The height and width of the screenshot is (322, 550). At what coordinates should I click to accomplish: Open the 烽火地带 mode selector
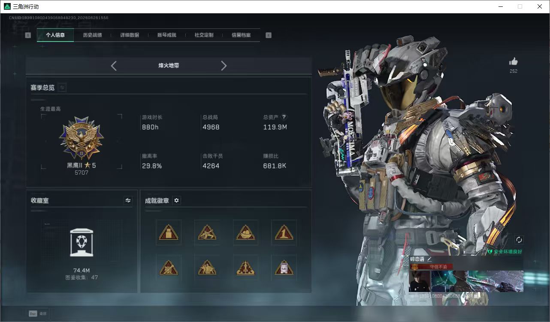click(x=169, y=66)
